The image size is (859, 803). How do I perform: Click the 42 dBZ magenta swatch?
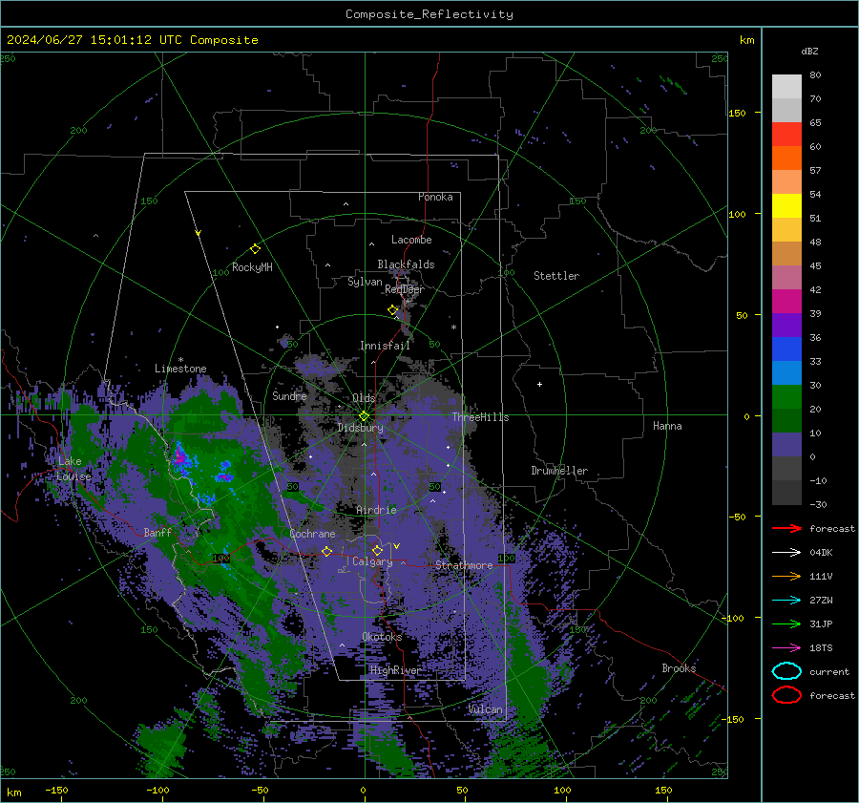point(786,301)
